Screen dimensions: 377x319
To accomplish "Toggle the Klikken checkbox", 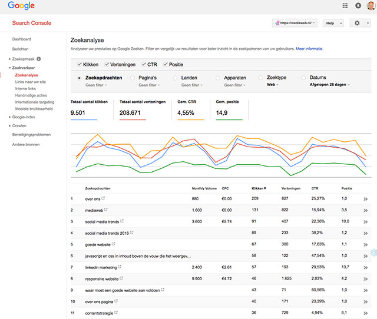I will tap(80, 64).
